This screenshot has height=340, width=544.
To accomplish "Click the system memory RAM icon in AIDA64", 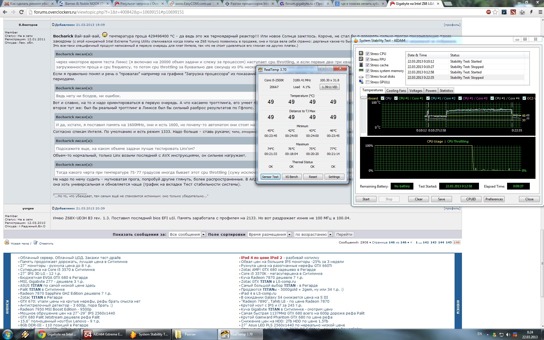I will point(361,70).
